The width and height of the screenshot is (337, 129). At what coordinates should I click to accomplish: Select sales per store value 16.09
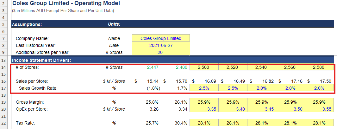point(211,81)
